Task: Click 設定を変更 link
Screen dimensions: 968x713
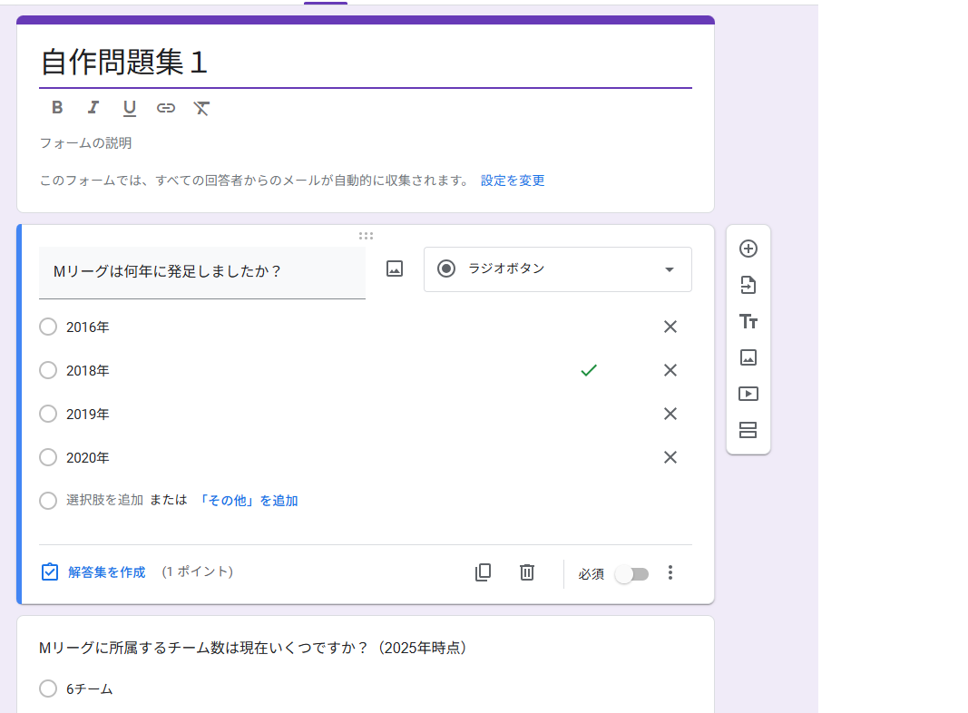Action: [x=513, y=181]
